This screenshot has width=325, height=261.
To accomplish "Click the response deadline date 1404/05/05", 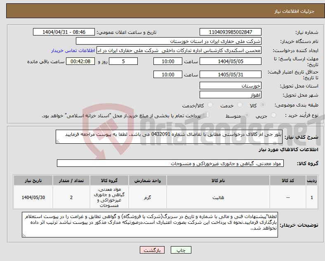I will click(230, 62).
